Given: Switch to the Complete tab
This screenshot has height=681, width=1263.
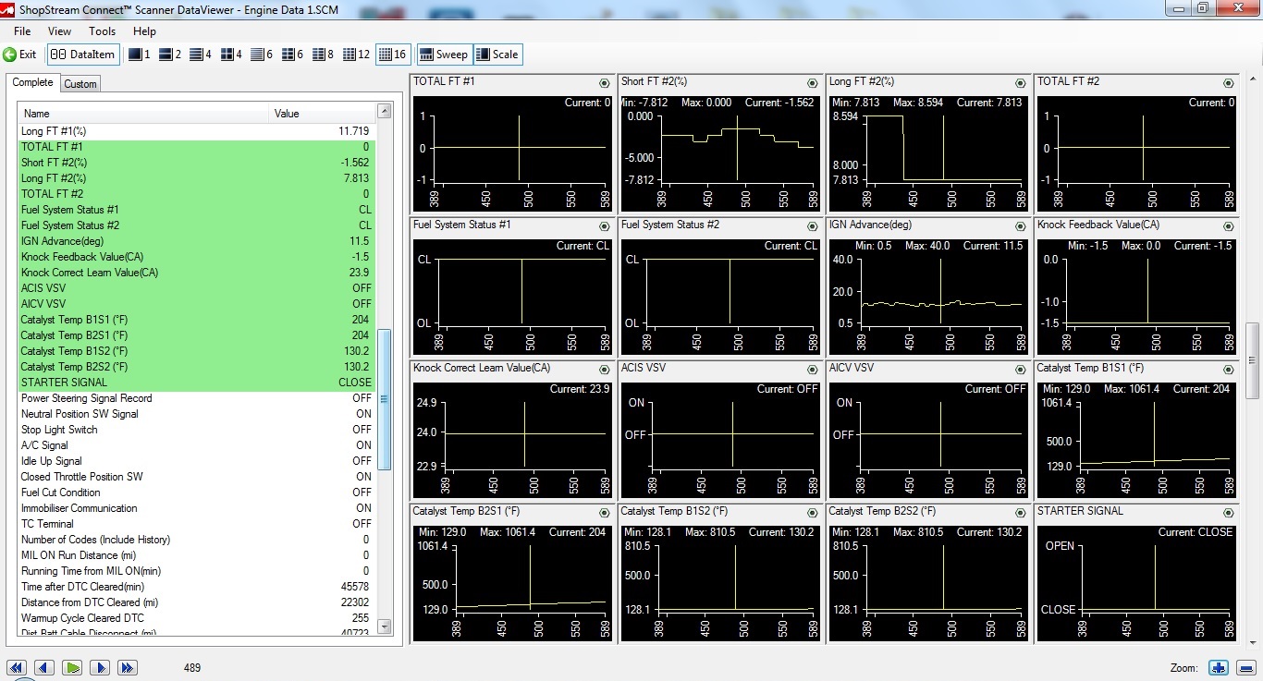Looking at the screenshot, I should pyautogui.click(x=33, y=83).
